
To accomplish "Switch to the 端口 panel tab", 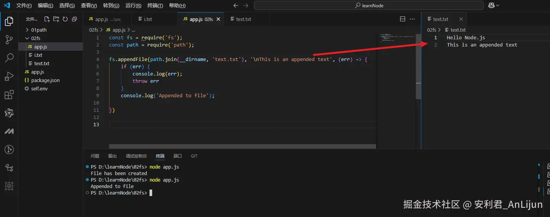I will coord(178,156).
